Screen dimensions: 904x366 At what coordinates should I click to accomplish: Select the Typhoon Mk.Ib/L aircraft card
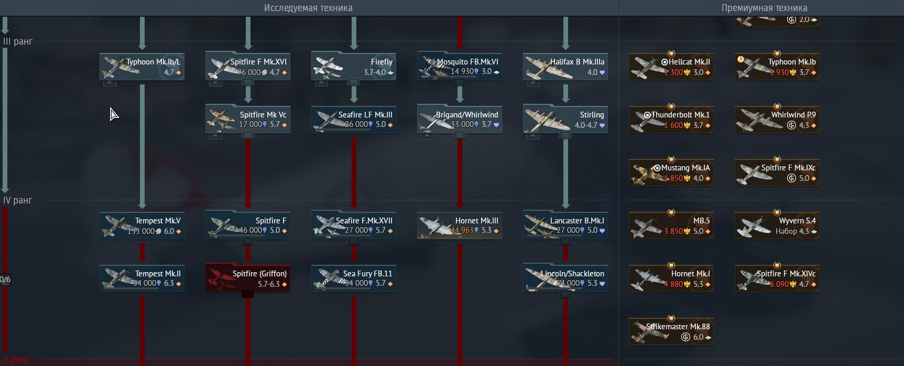(142, 67)
